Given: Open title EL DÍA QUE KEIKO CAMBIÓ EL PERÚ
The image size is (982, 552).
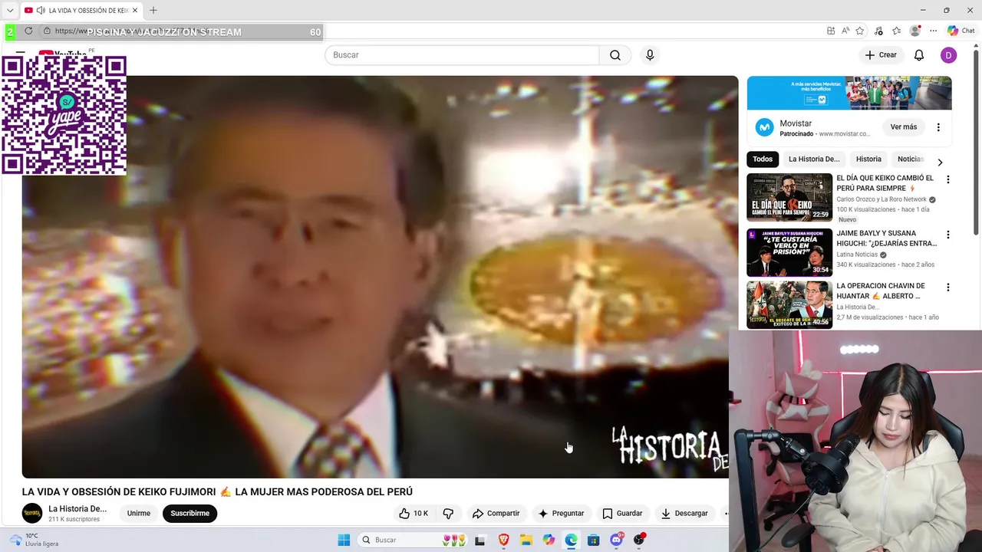Looking at the screenshot, I should pos(885,182).
